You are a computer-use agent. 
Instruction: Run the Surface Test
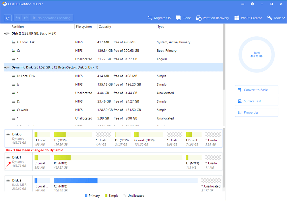pos(256,101)
